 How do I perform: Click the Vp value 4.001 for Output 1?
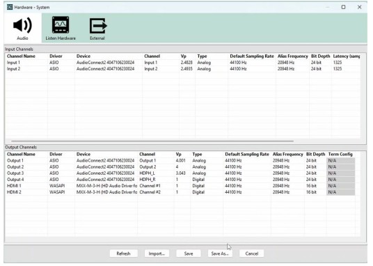point(180,161)
